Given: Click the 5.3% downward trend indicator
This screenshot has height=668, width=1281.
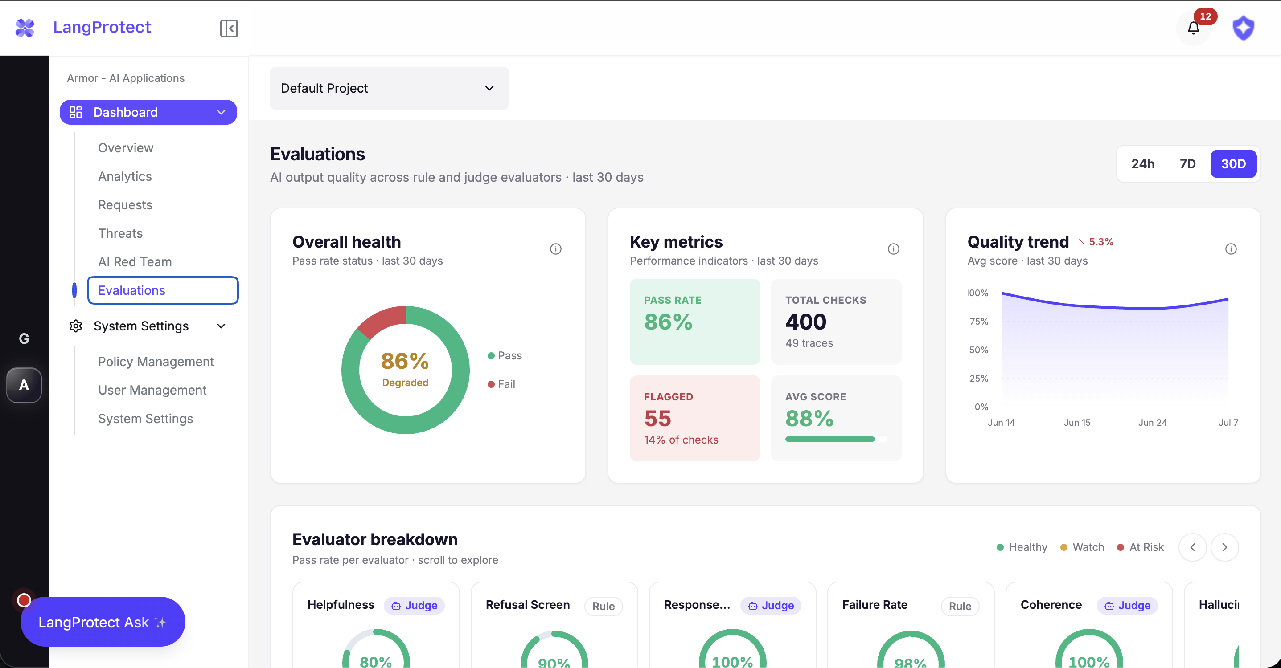Looking at the screenshot, I should 1096,242.
